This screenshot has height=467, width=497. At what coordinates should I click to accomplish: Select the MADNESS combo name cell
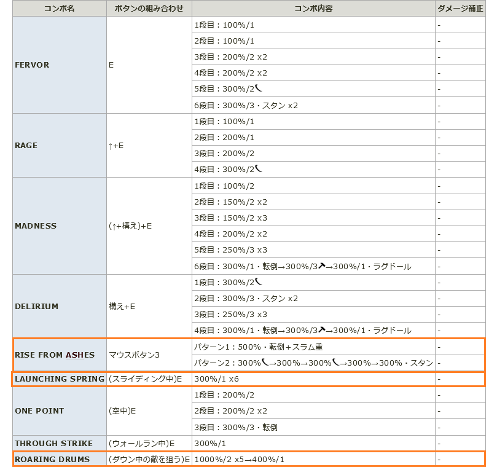coord(59,226)
